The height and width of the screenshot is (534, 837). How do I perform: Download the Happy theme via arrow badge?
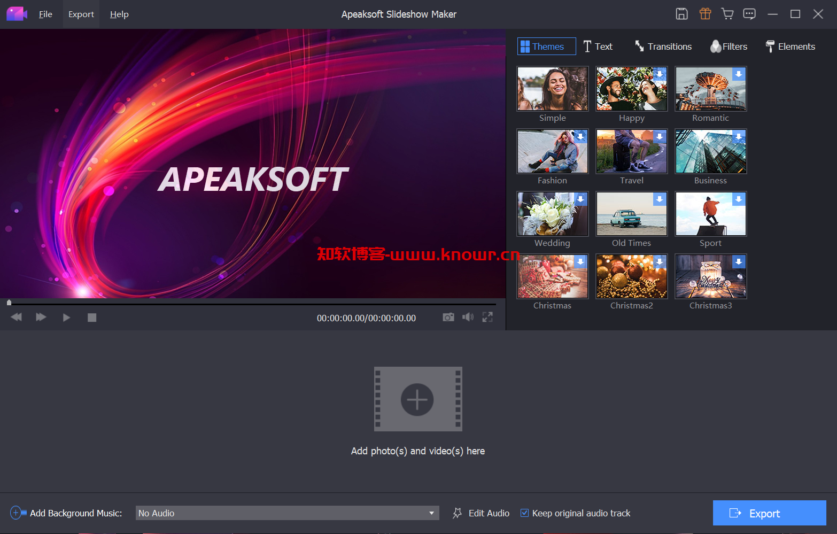pos(660,74)
